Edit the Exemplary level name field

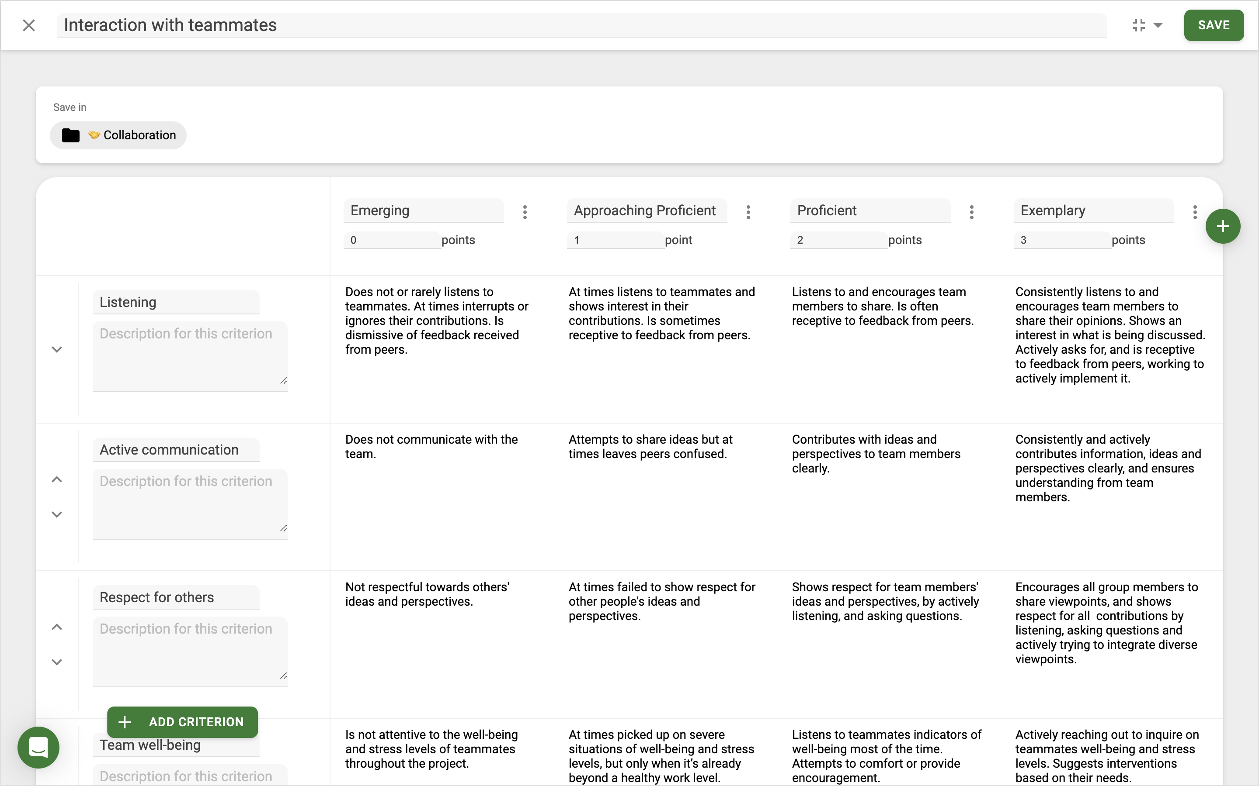(x=1094, y=210)
